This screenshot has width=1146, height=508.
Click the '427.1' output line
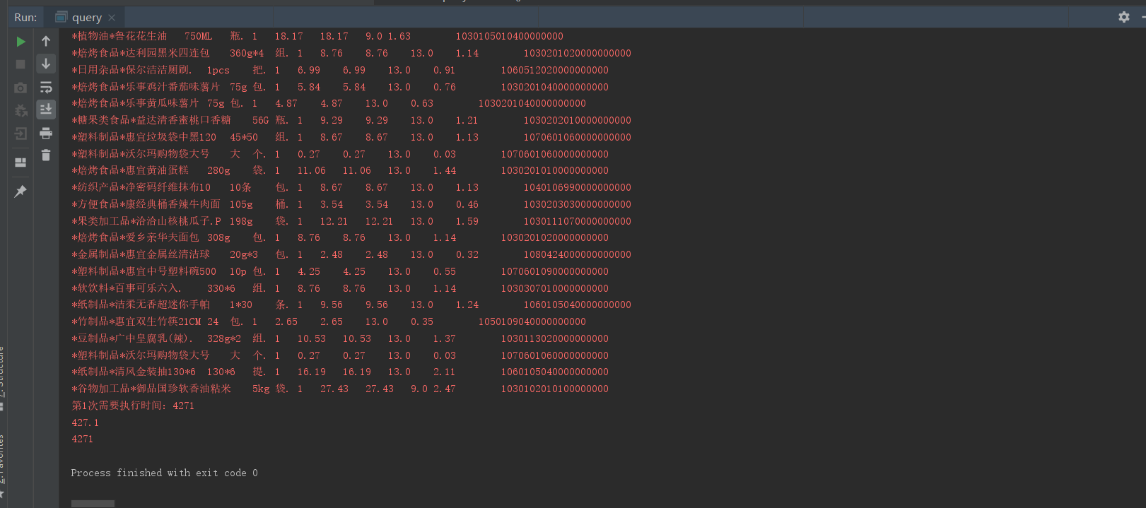85,423
